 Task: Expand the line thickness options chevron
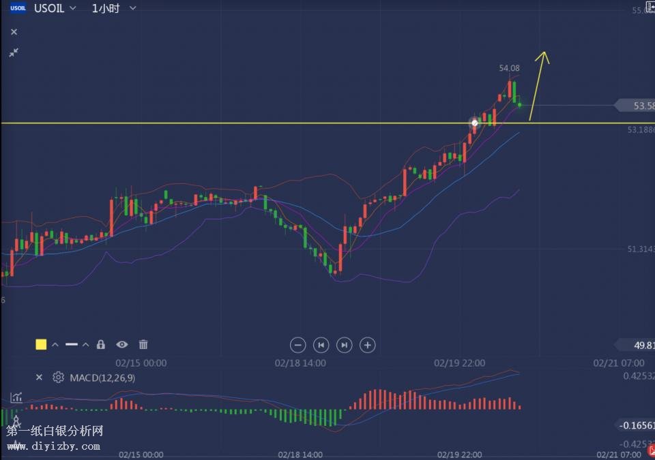click(x=86, y=345)
